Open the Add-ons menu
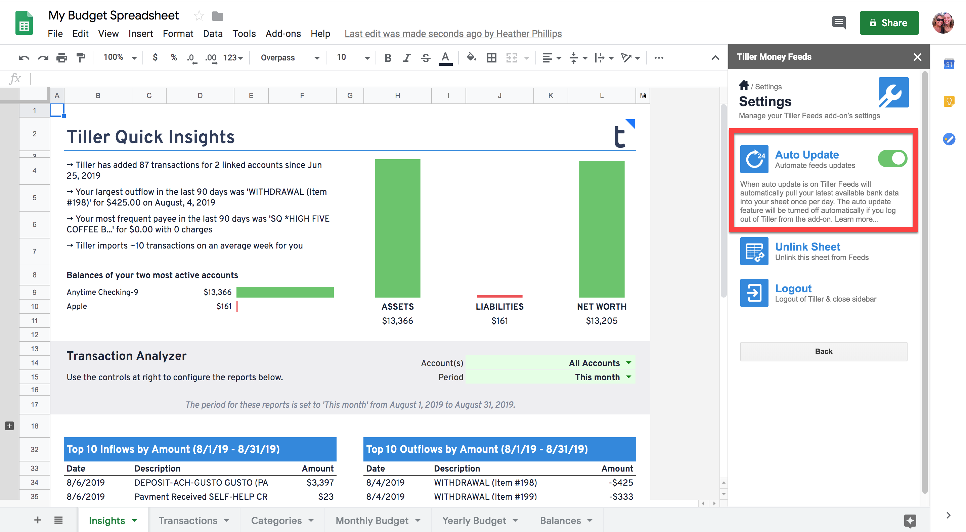This screenshot has height=532, width=966. point(283,34)
